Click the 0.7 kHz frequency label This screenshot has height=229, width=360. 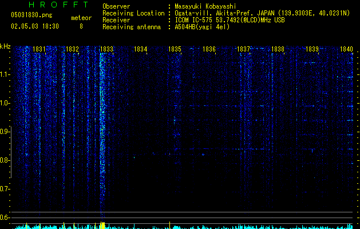pos(5,189)
